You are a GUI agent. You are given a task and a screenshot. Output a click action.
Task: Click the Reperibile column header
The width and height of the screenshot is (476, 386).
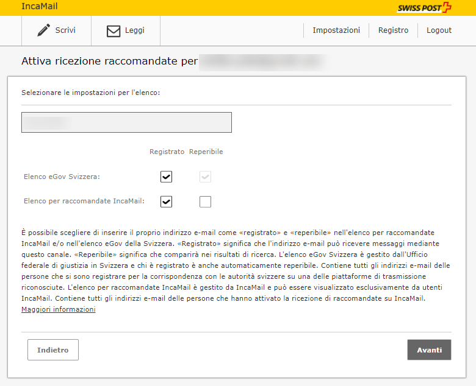click(206, 152)
